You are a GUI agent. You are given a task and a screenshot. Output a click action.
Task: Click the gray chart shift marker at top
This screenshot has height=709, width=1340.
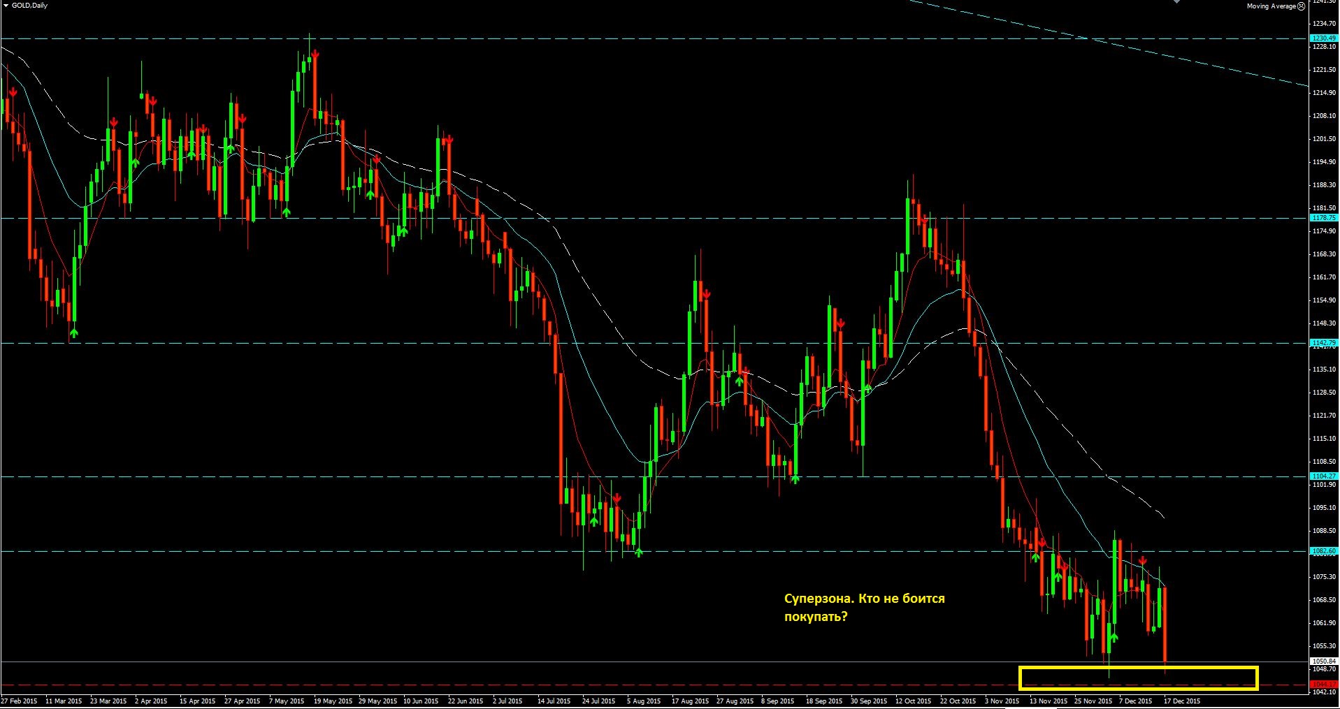(x=1177, y=1)
